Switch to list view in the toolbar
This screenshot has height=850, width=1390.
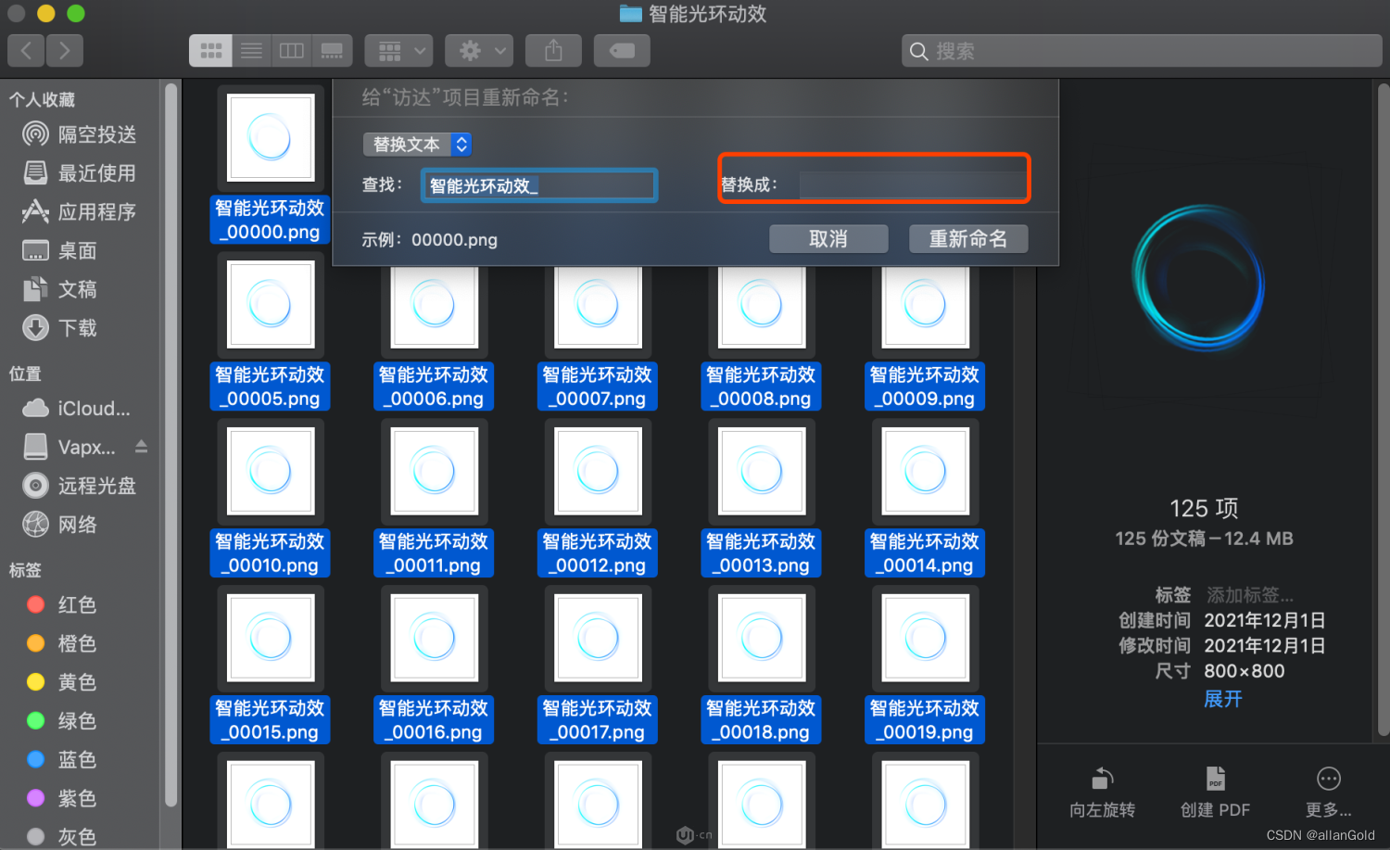click(x=250, y=51)
